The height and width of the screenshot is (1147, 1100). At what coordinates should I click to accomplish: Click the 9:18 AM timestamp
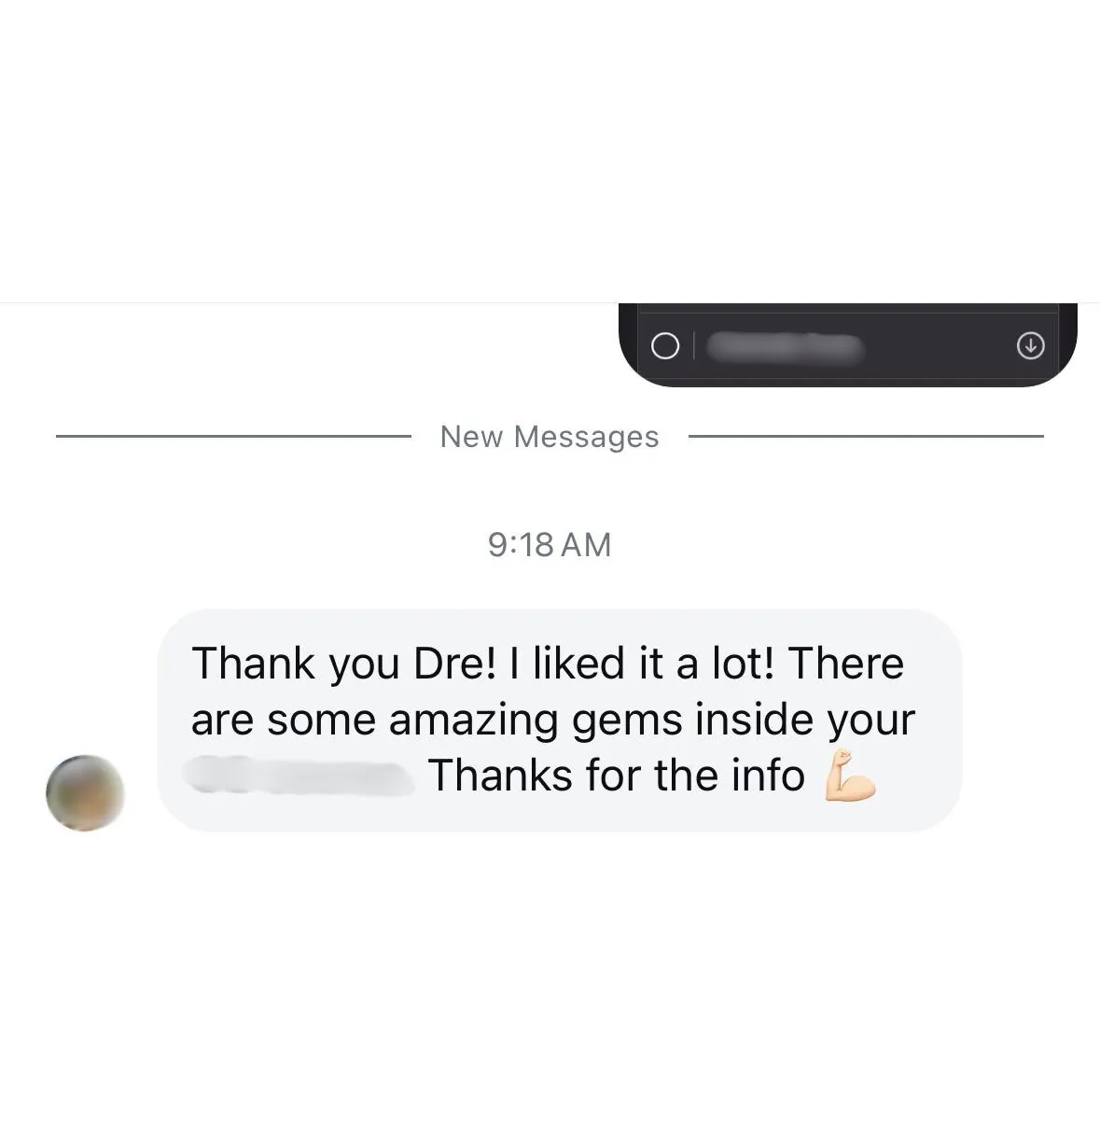coord(550,544)
